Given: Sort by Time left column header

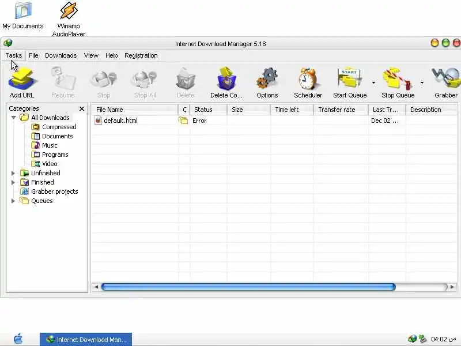Looking at the screenshot, I should click(292, 110).
